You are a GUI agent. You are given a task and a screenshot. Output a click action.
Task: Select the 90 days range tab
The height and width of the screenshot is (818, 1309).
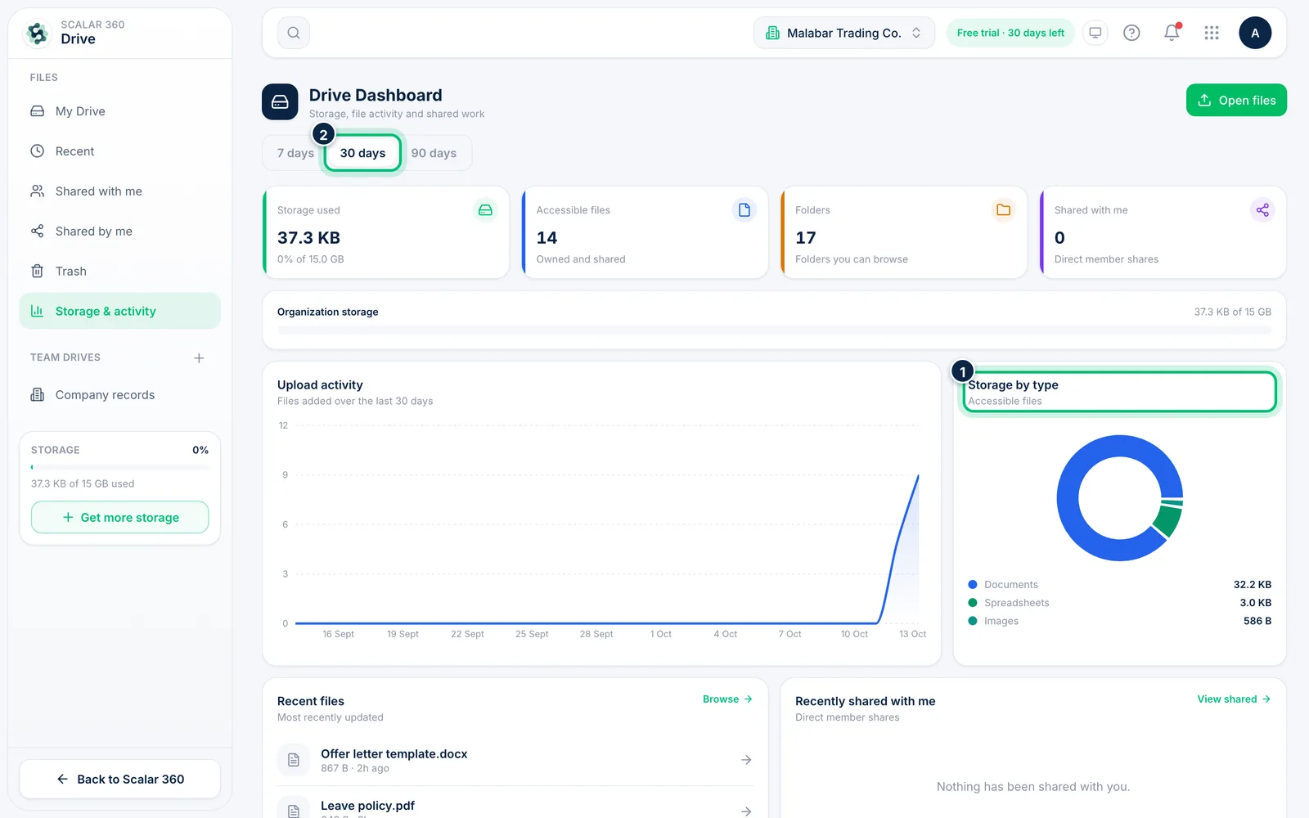[434, 153]
